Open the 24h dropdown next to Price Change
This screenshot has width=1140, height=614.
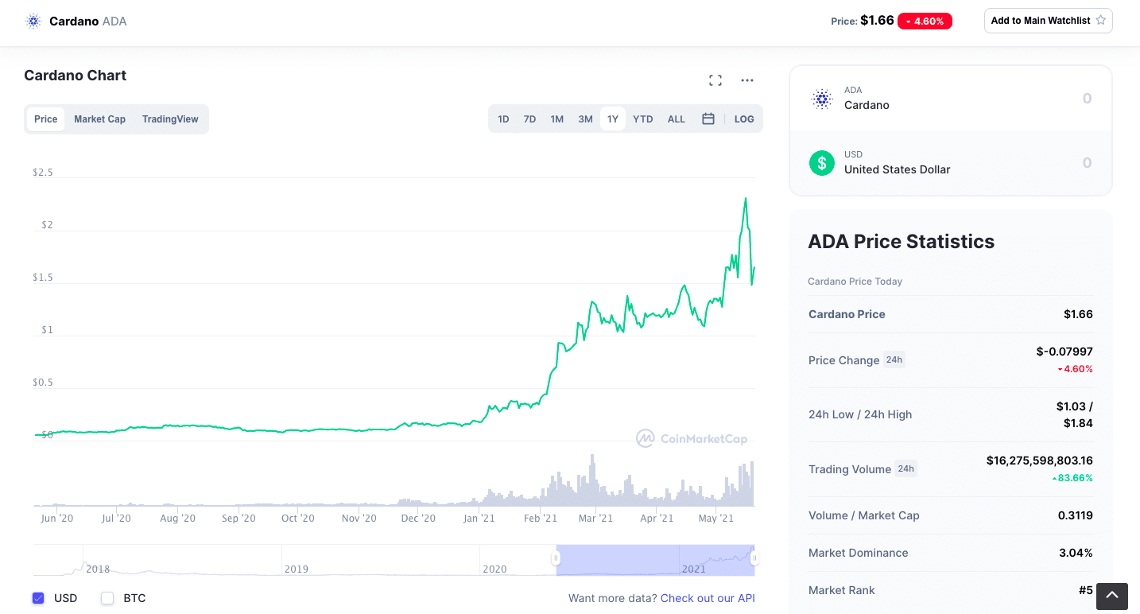coord(894,359)
